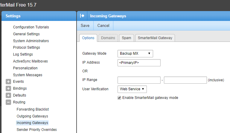Click the Save button
Image resolution: width=230 pixels, height=133 pixels.
point(85,26)
